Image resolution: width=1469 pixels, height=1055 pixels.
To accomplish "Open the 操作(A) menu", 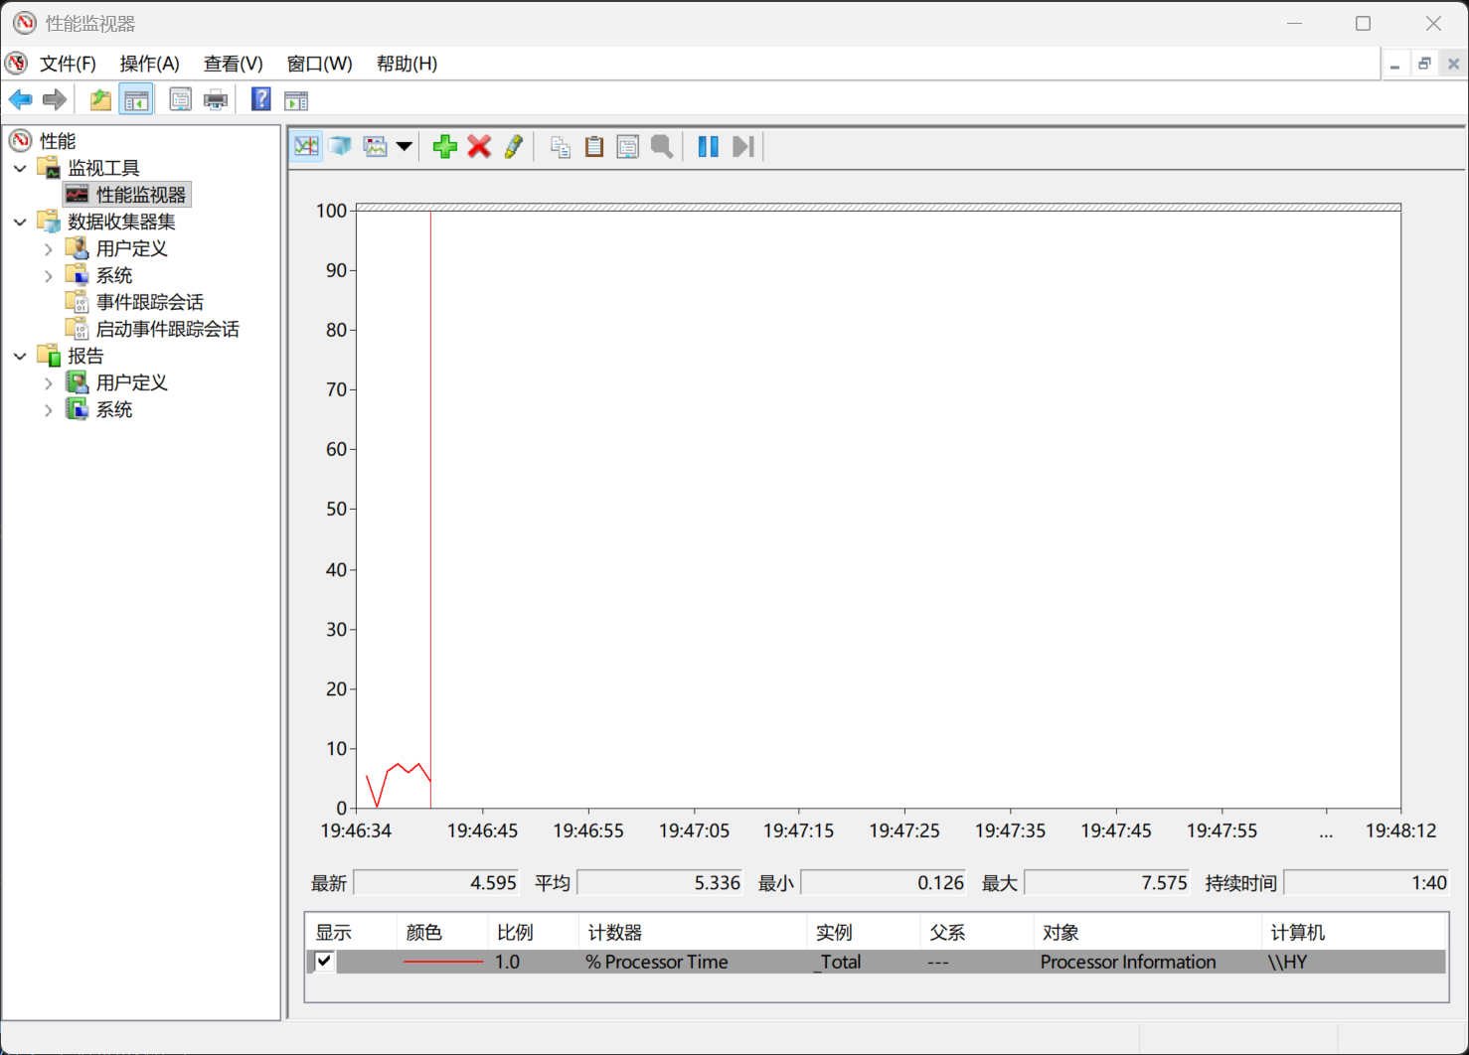I will pos(149,64).
